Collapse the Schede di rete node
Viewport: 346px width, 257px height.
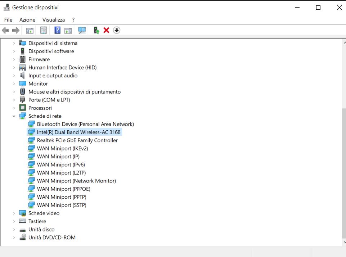14,116
